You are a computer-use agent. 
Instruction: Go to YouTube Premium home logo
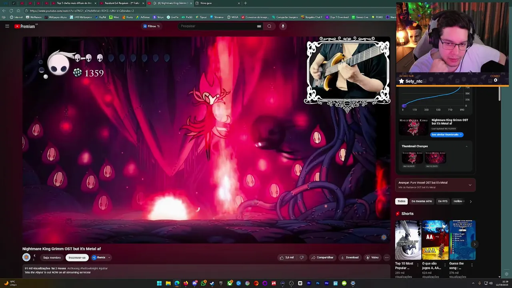click(25, 26)
